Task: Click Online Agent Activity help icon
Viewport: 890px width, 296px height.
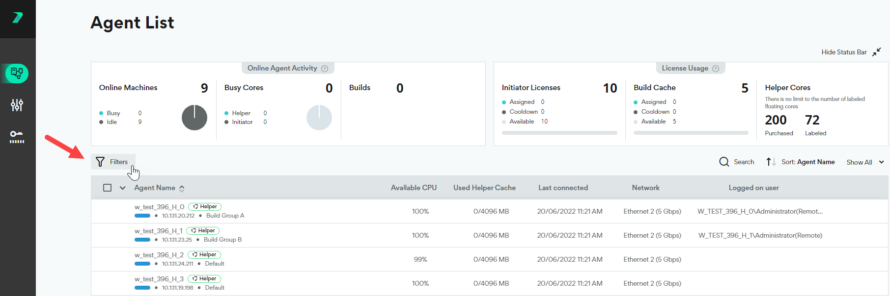Action: 325,69
